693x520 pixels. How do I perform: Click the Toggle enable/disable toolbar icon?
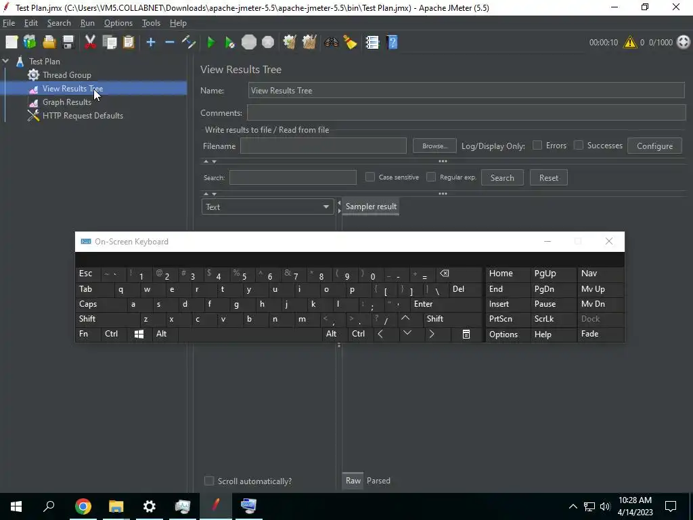(189, 43)
